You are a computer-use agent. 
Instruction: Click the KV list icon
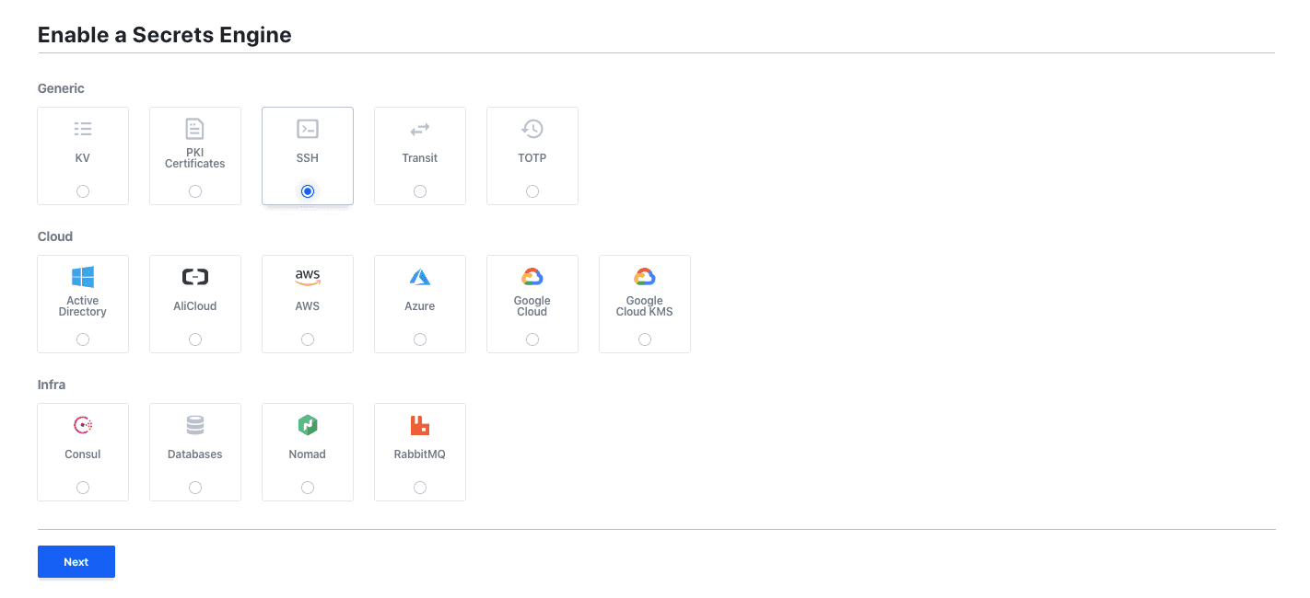coord(83,129)
